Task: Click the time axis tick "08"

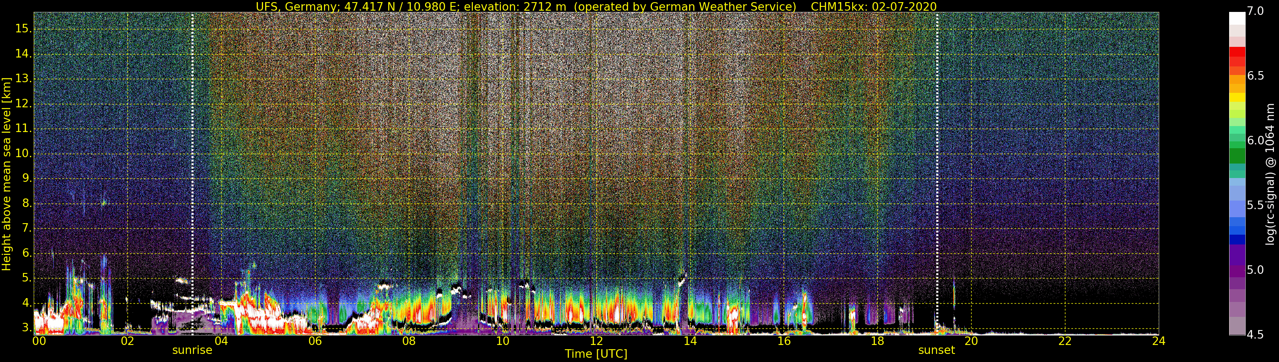Action: [408, 341]
